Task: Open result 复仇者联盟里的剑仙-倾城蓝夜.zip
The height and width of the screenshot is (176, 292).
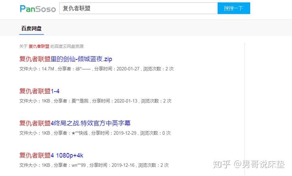Action: pyautogui.click(x=66, y=59)
